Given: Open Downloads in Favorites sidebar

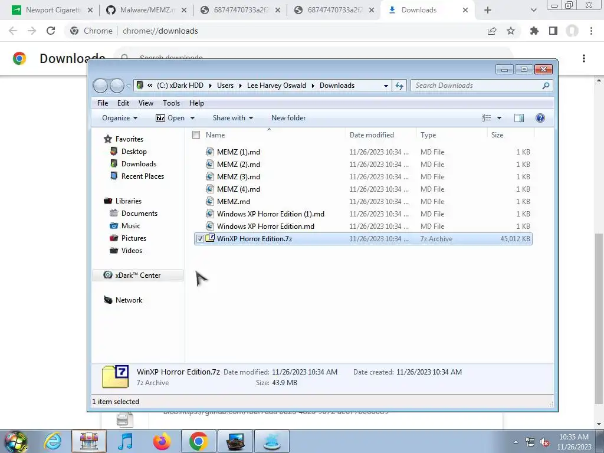Looking at the screenshot, I should coord(139,164).
